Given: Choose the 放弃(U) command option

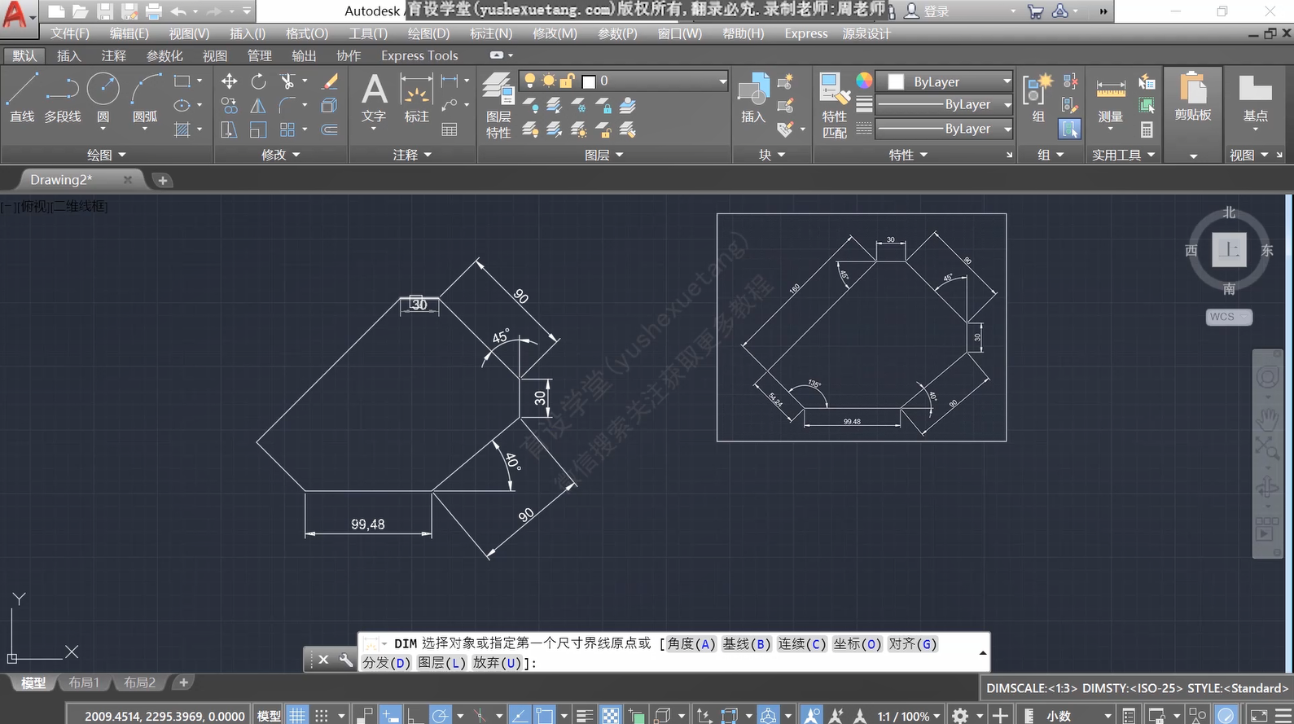Looking at the screenshot, I should [x=497, y=662].
